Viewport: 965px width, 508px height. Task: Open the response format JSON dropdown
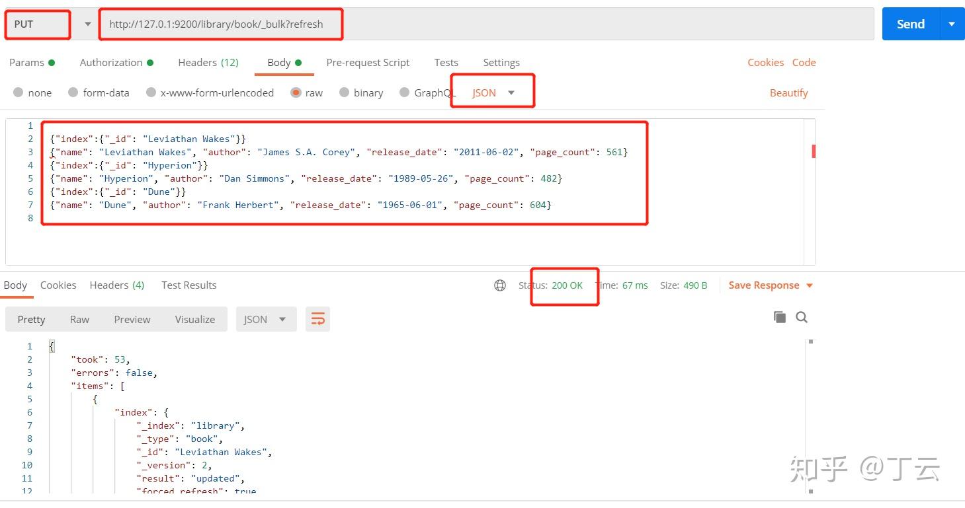265,319
